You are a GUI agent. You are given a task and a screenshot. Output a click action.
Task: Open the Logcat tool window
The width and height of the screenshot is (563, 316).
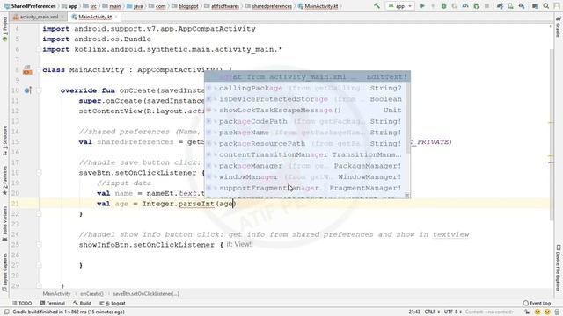coord(113,303)
